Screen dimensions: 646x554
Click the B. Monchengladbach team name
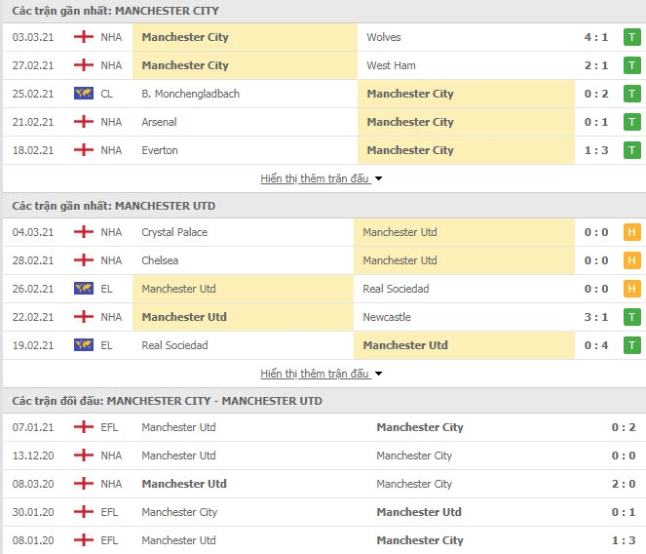tap(190, 94)
